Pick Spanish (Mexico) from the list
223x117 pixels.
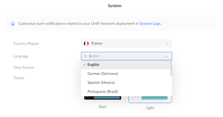pos(101,83)
